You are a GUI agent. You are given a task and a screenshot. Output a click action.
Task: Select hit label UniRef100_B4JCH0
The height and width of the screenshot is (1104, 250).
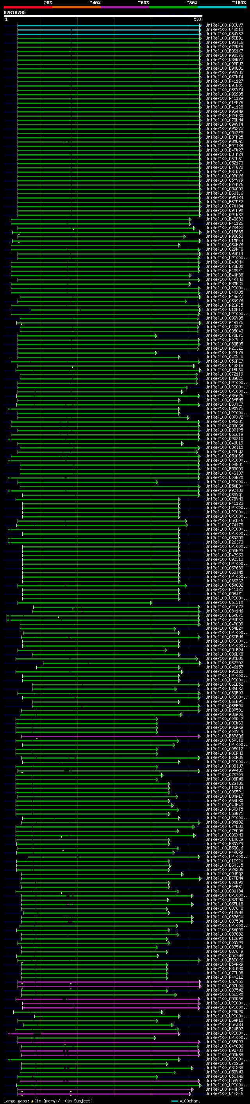(x=224, y=262)
